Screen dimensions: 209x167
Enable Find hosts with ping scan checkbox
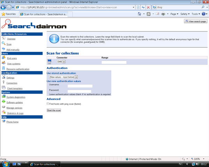pyautogui.click(x=48, y=104)
